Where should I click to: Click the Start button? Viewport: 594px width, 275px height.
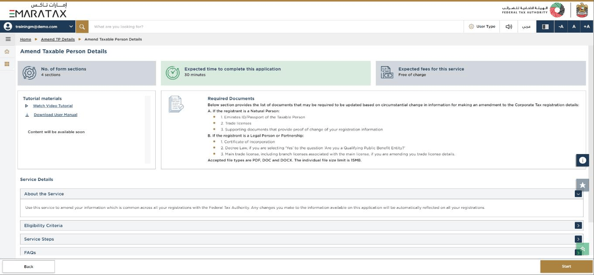click(566, 266)
